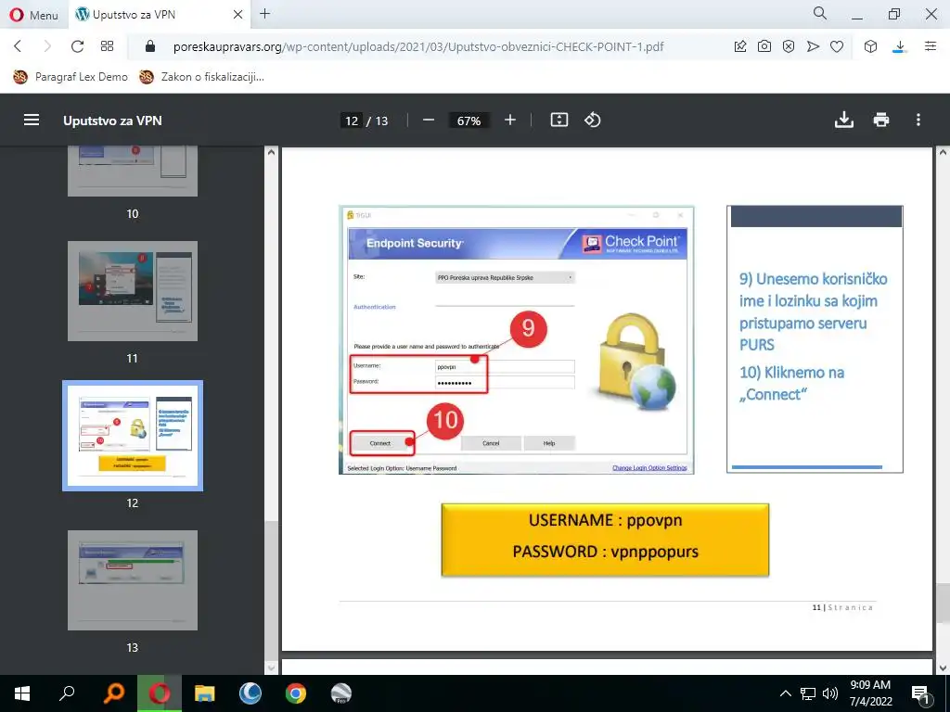Open the edit snapshot icon in address bar
Viewport: 950px width, 712px height.
(x=739, y=46)
